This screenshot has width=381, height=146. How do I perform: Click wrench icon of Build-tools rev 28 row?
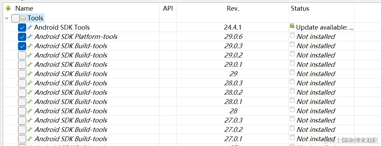point(30,111)
